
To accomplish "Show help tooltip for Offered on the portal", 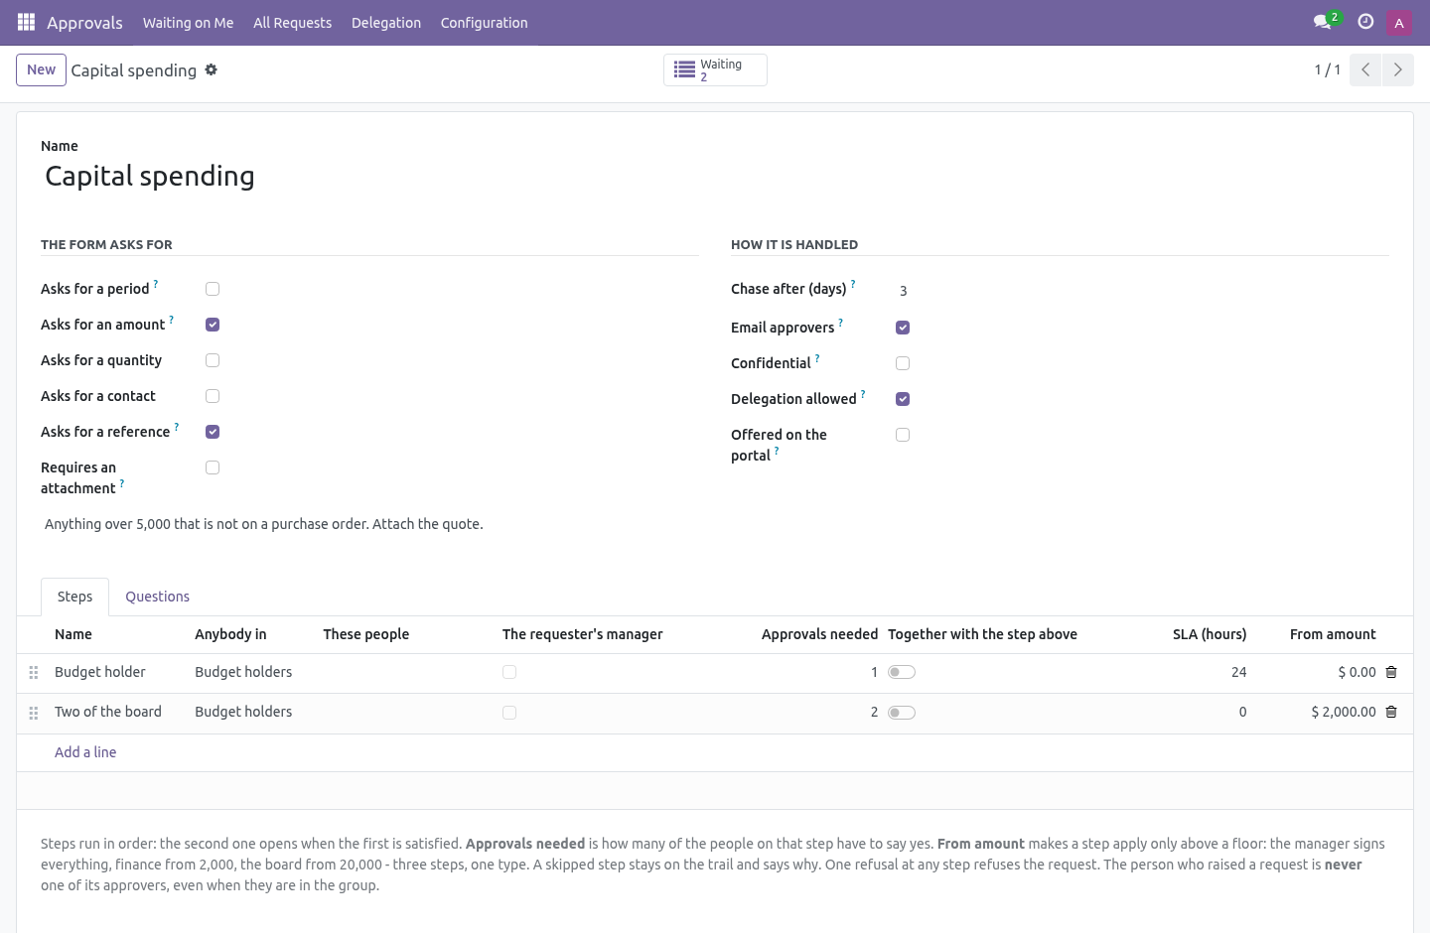I will click(x=777, y=451).
